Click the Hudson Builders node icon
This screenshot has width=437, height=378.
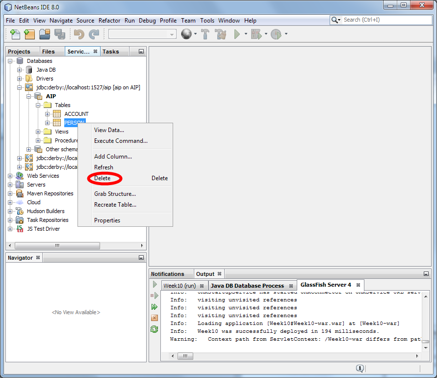point(20,211)
